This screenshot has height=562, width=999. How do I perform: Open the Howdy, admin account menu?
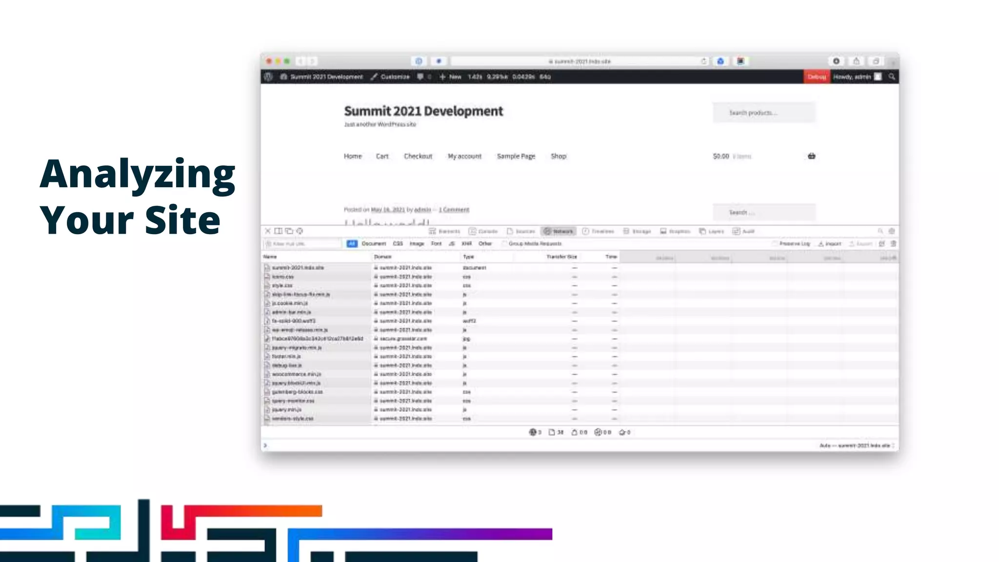tap(857, 77)
